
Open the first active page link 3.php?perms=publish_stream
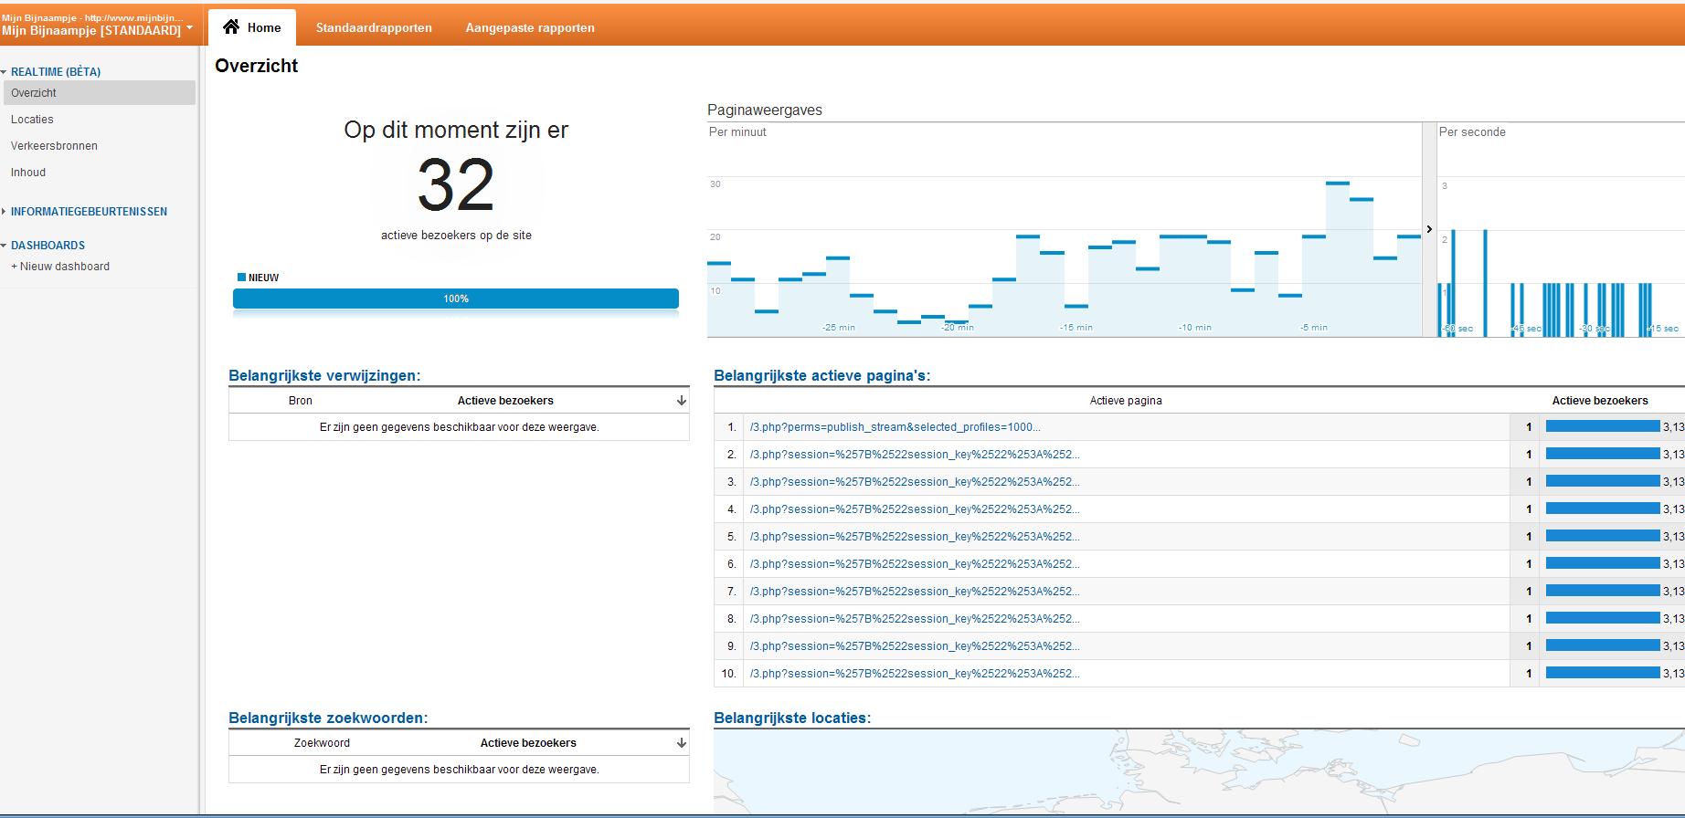pos(895,427)
